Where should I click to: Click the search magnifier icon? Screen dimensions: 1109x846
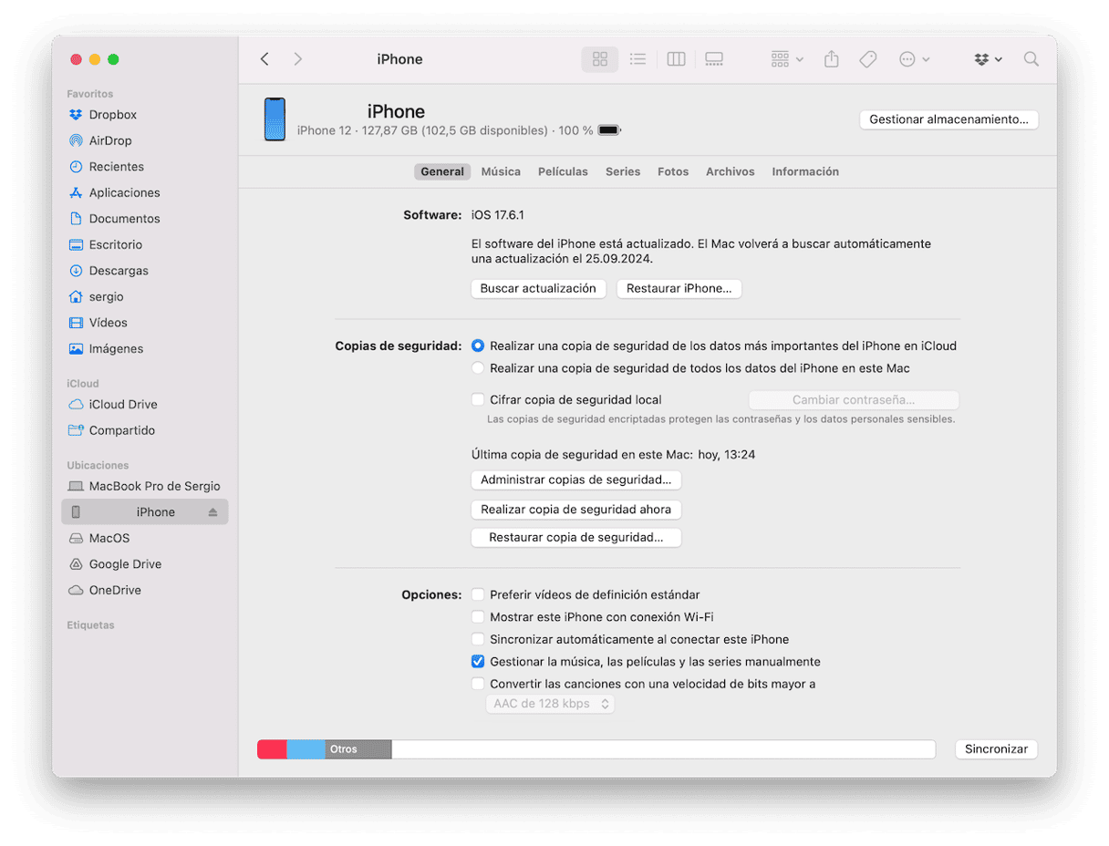click(x=1031, y=59)
